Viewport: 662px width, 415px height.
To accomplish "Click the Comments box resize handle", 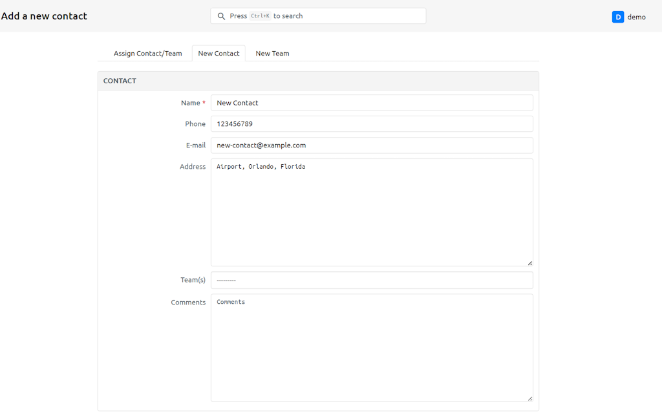I will pyautogui.click(x=529, y=398).
